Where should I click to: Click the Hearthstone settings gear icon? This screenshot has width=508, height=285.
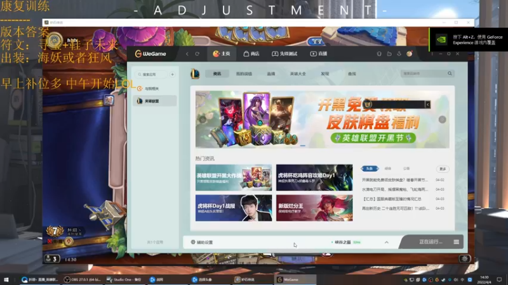[465, 258]
